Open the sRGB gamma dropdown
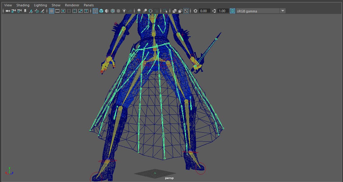The image size is (343, 182). point(283,11)
